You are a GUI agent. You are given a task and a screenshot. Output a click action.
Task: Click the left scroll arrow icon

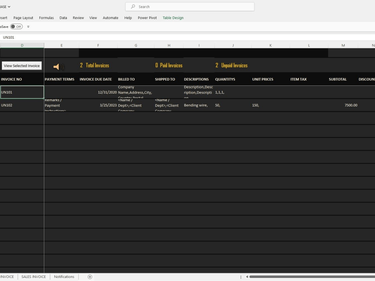(x=247, y=277)
